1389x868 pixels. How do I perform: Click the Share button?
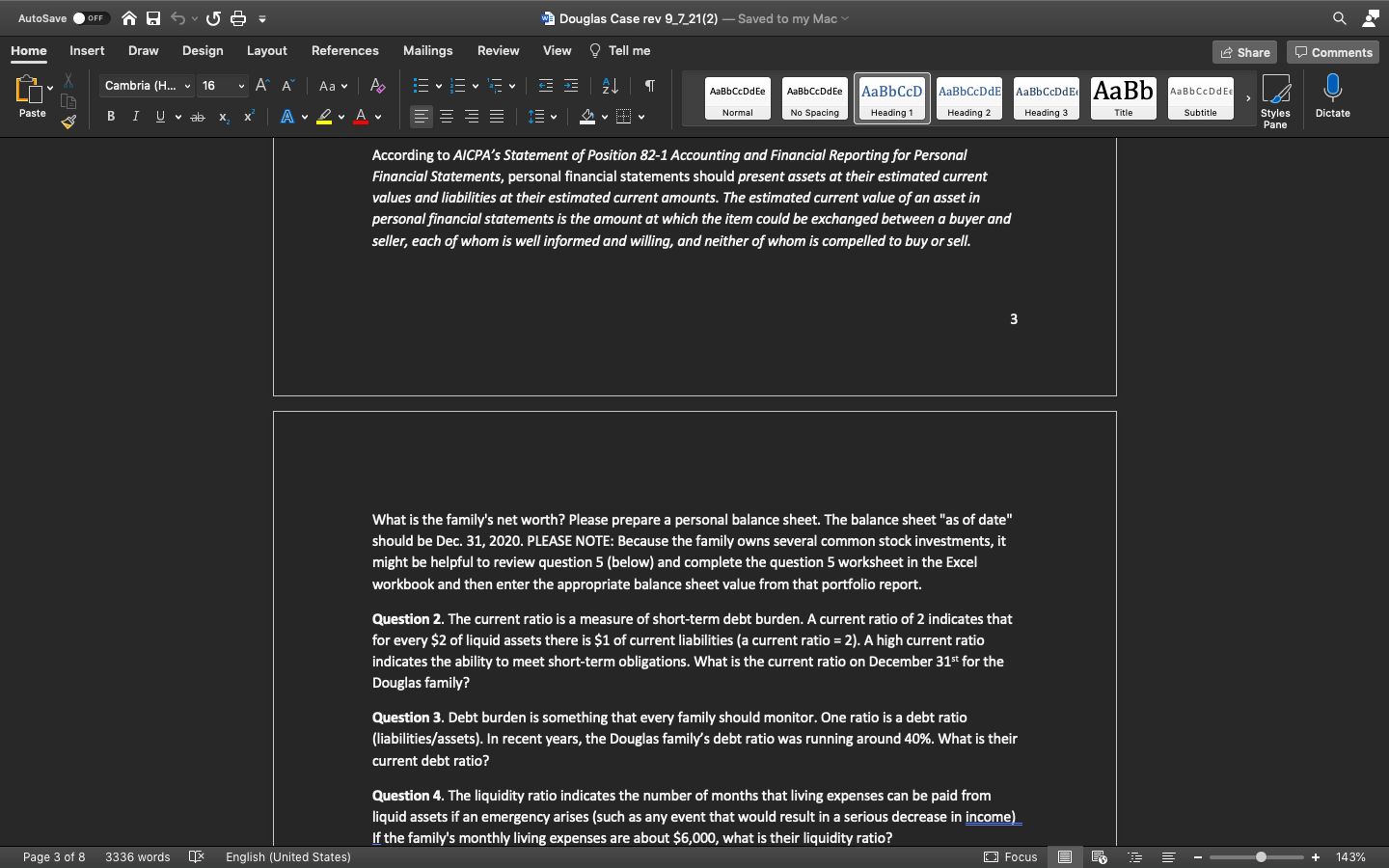point(1244,52)
